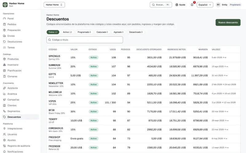Click the Devoluciones return arrow icon
246x153 pixels.
(4, 42)
